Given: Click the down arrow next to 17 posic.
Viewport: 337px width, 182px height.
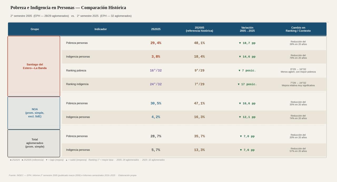Looking at the screenshot, I should click(239, 84).
